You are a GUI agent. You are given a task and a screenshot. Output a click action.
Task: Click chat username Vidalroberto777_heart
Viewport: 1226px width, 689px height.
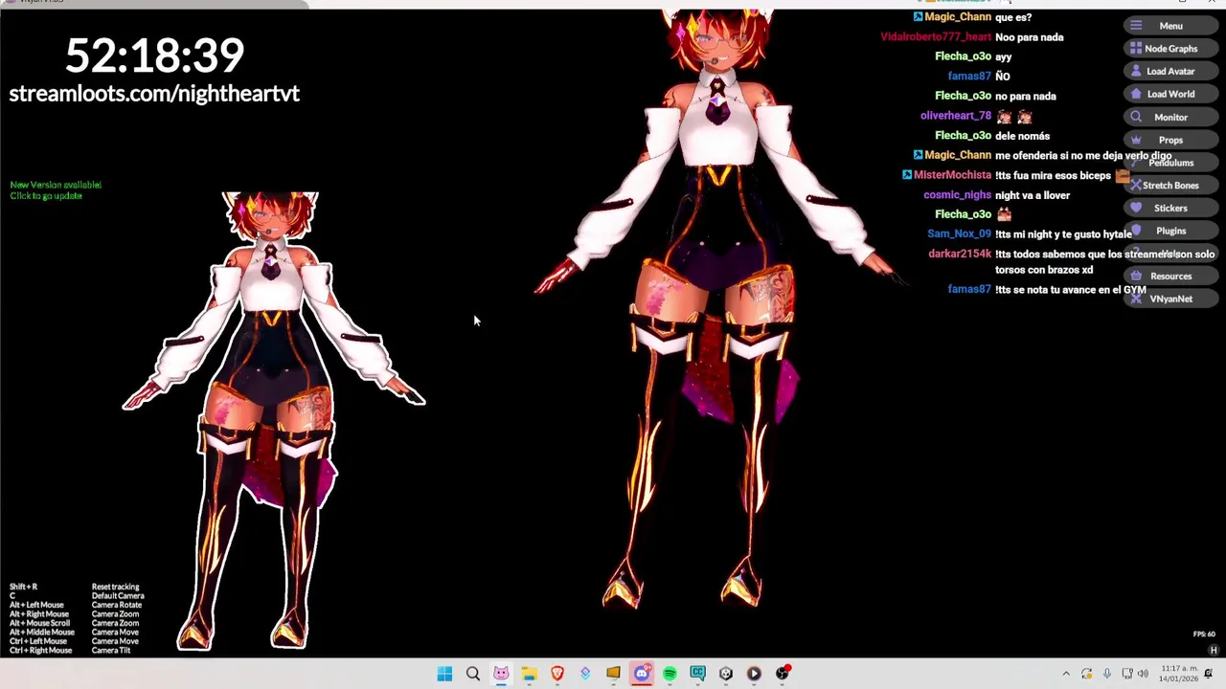point(936,37)
